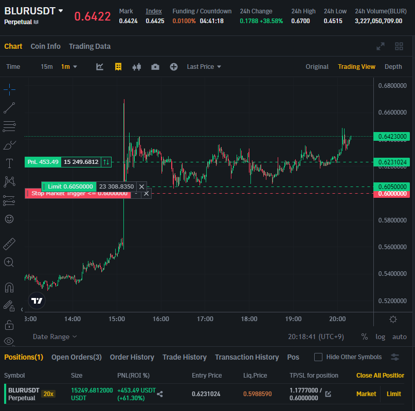Screen dimensions: 415x411
Task: Open chart settings gear icon
Action: (x=393, y=319)
